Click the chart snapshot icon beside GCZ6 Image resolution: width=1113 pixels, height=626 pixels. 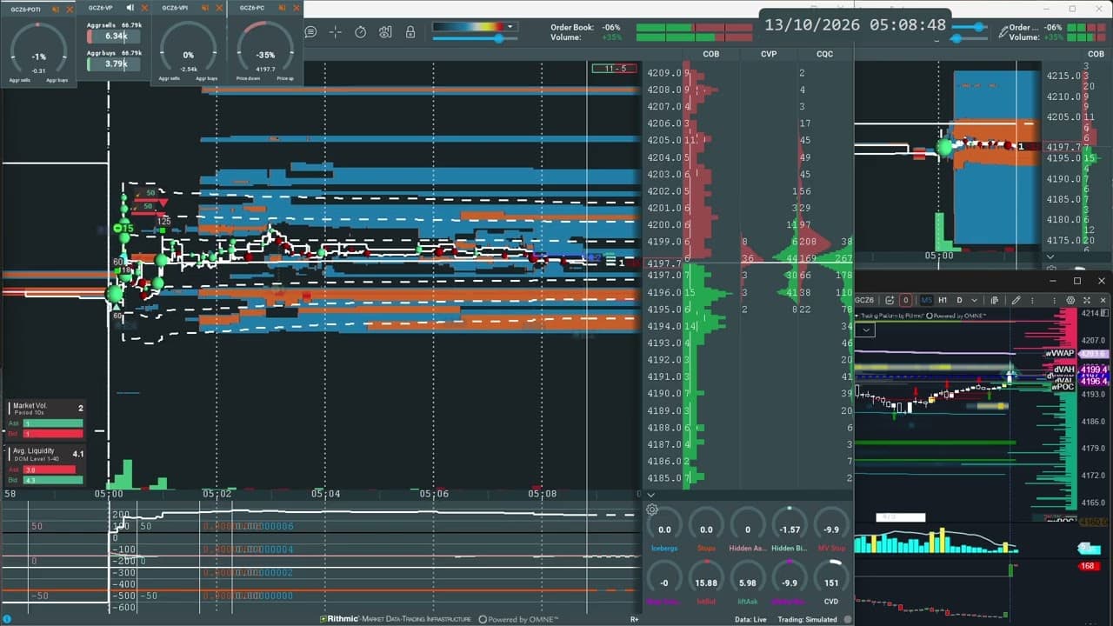(x=890, y=300)
